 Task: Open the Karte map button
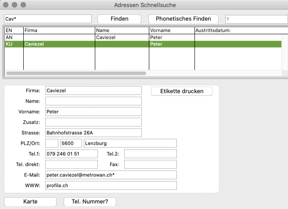click(30, 202)
